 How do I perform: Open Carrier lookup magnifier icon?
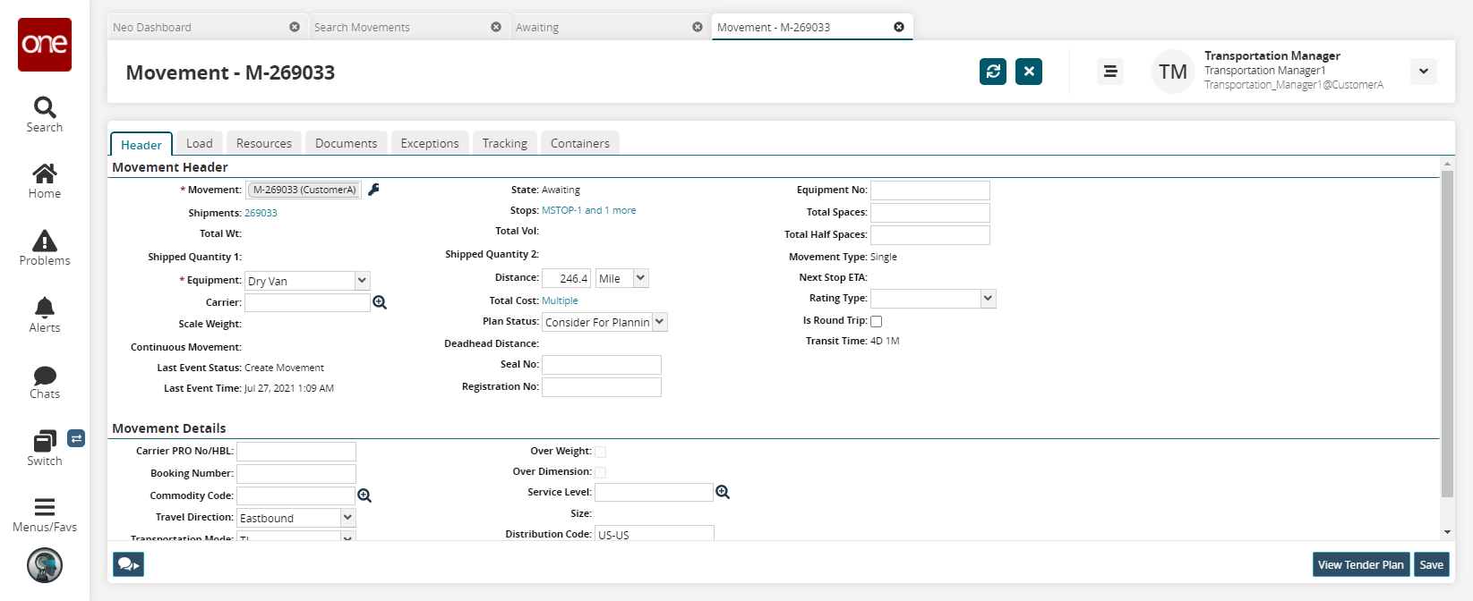point(380,303)
